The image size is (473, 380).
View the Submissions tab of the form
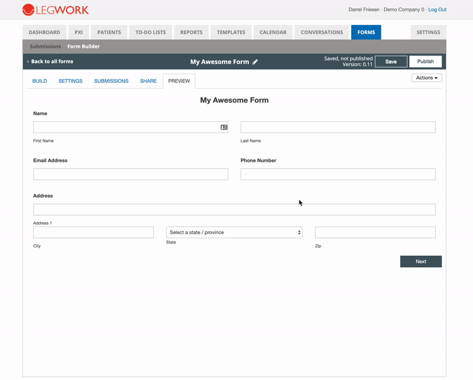click(x=111, y=81)
